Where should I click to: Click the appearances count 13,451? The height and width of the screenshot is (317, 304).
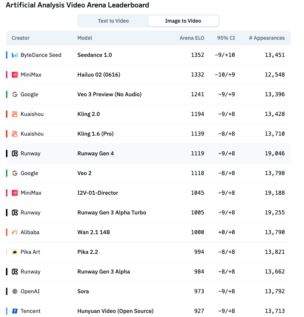[275, 55]
